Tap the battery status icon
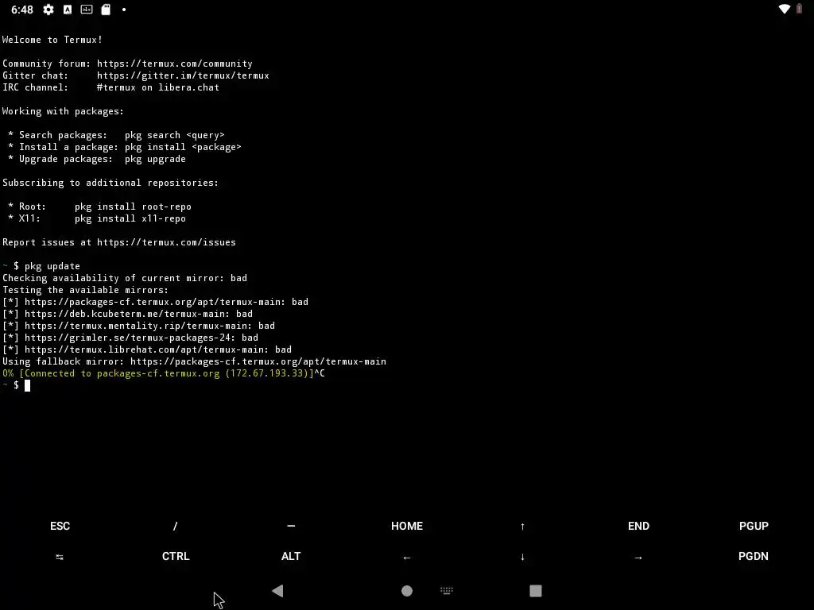Viewport: 814px width, 610px height. [800, 9]
